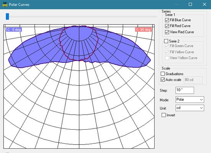Viewport: 211px width, 153px height.
Task: Expand the Unit dropdown showing cd
Action: (x=190, y=108)
